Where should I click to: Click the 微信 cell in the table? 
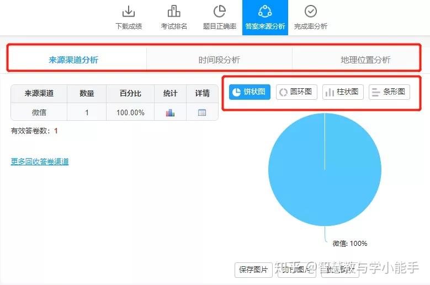(x=39, y=112)
